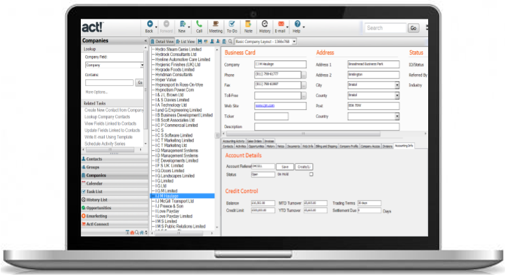Image resolution: width=507 pixels, height=278 pixels.
Task: Switch to the Billing and Shipping tab
Action: [x=326, y=146]
